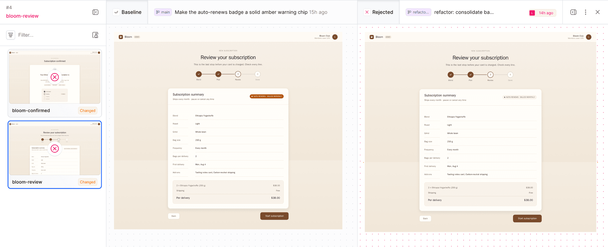The image size is (608, 247).
Task: Type in the Filter search field
Action: (52, 35)
